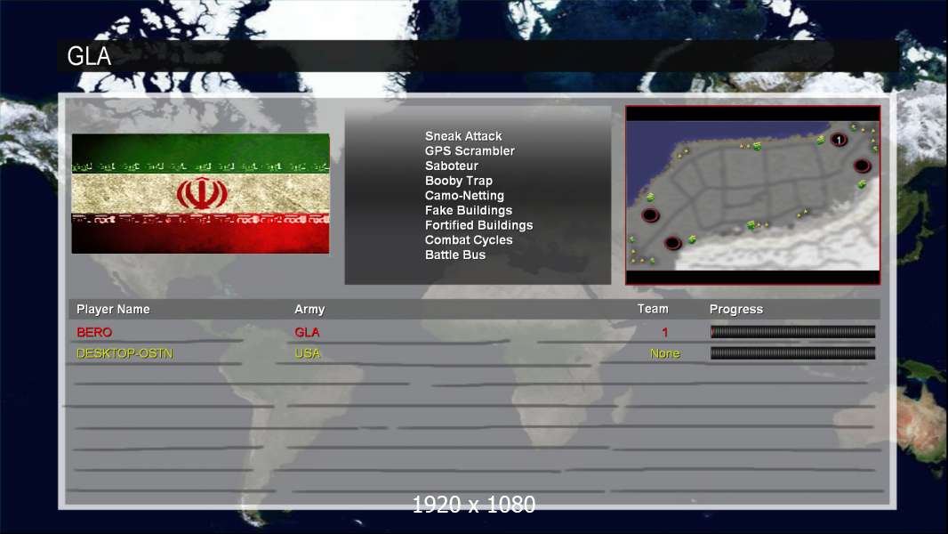Click "Fake Buildings" entry
Viewport: 948px width, 534px height.
469,210
